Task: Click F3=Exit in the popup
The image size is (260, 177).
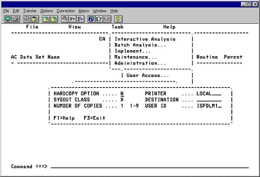Action: [x=94, y=118]
